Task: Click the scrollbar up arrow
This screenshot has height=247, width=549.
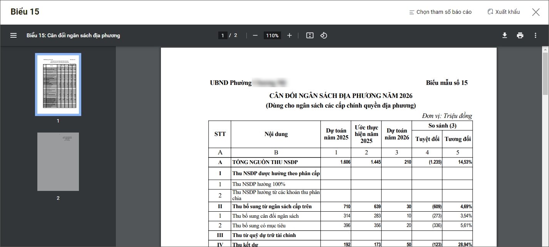Action: click(x=545, y=49)
